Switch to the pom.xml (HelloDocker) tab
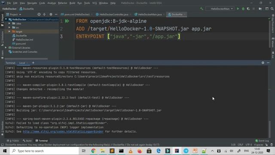The image size is (275, 155). click(x=76, y=14)
